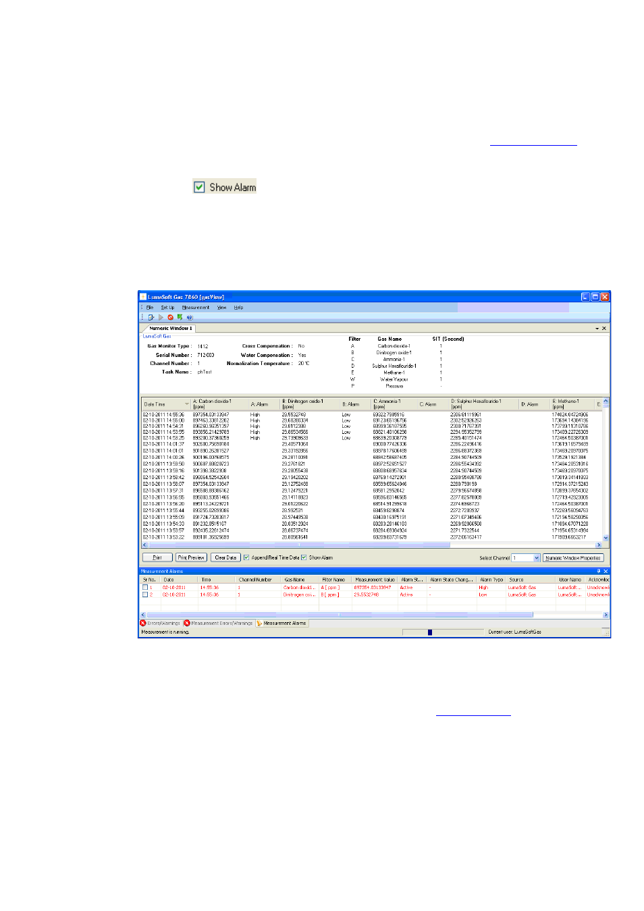Click the bell icon of Measurement Alarms tab
The image size is (644, 911).
click(x=259, y=624)
